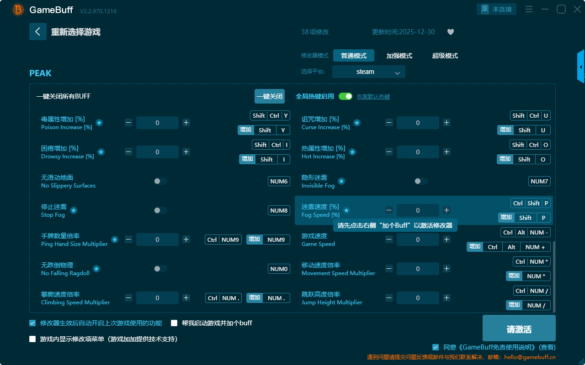
Task: Increase Game Speed with plus button
Action: coord(447,240)
